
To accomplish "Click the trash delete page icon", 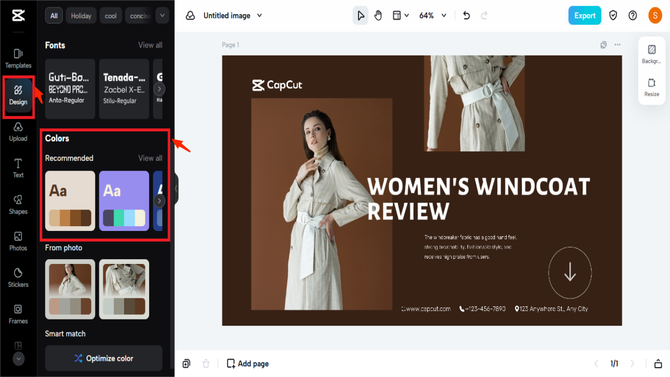I will (206, 363).
